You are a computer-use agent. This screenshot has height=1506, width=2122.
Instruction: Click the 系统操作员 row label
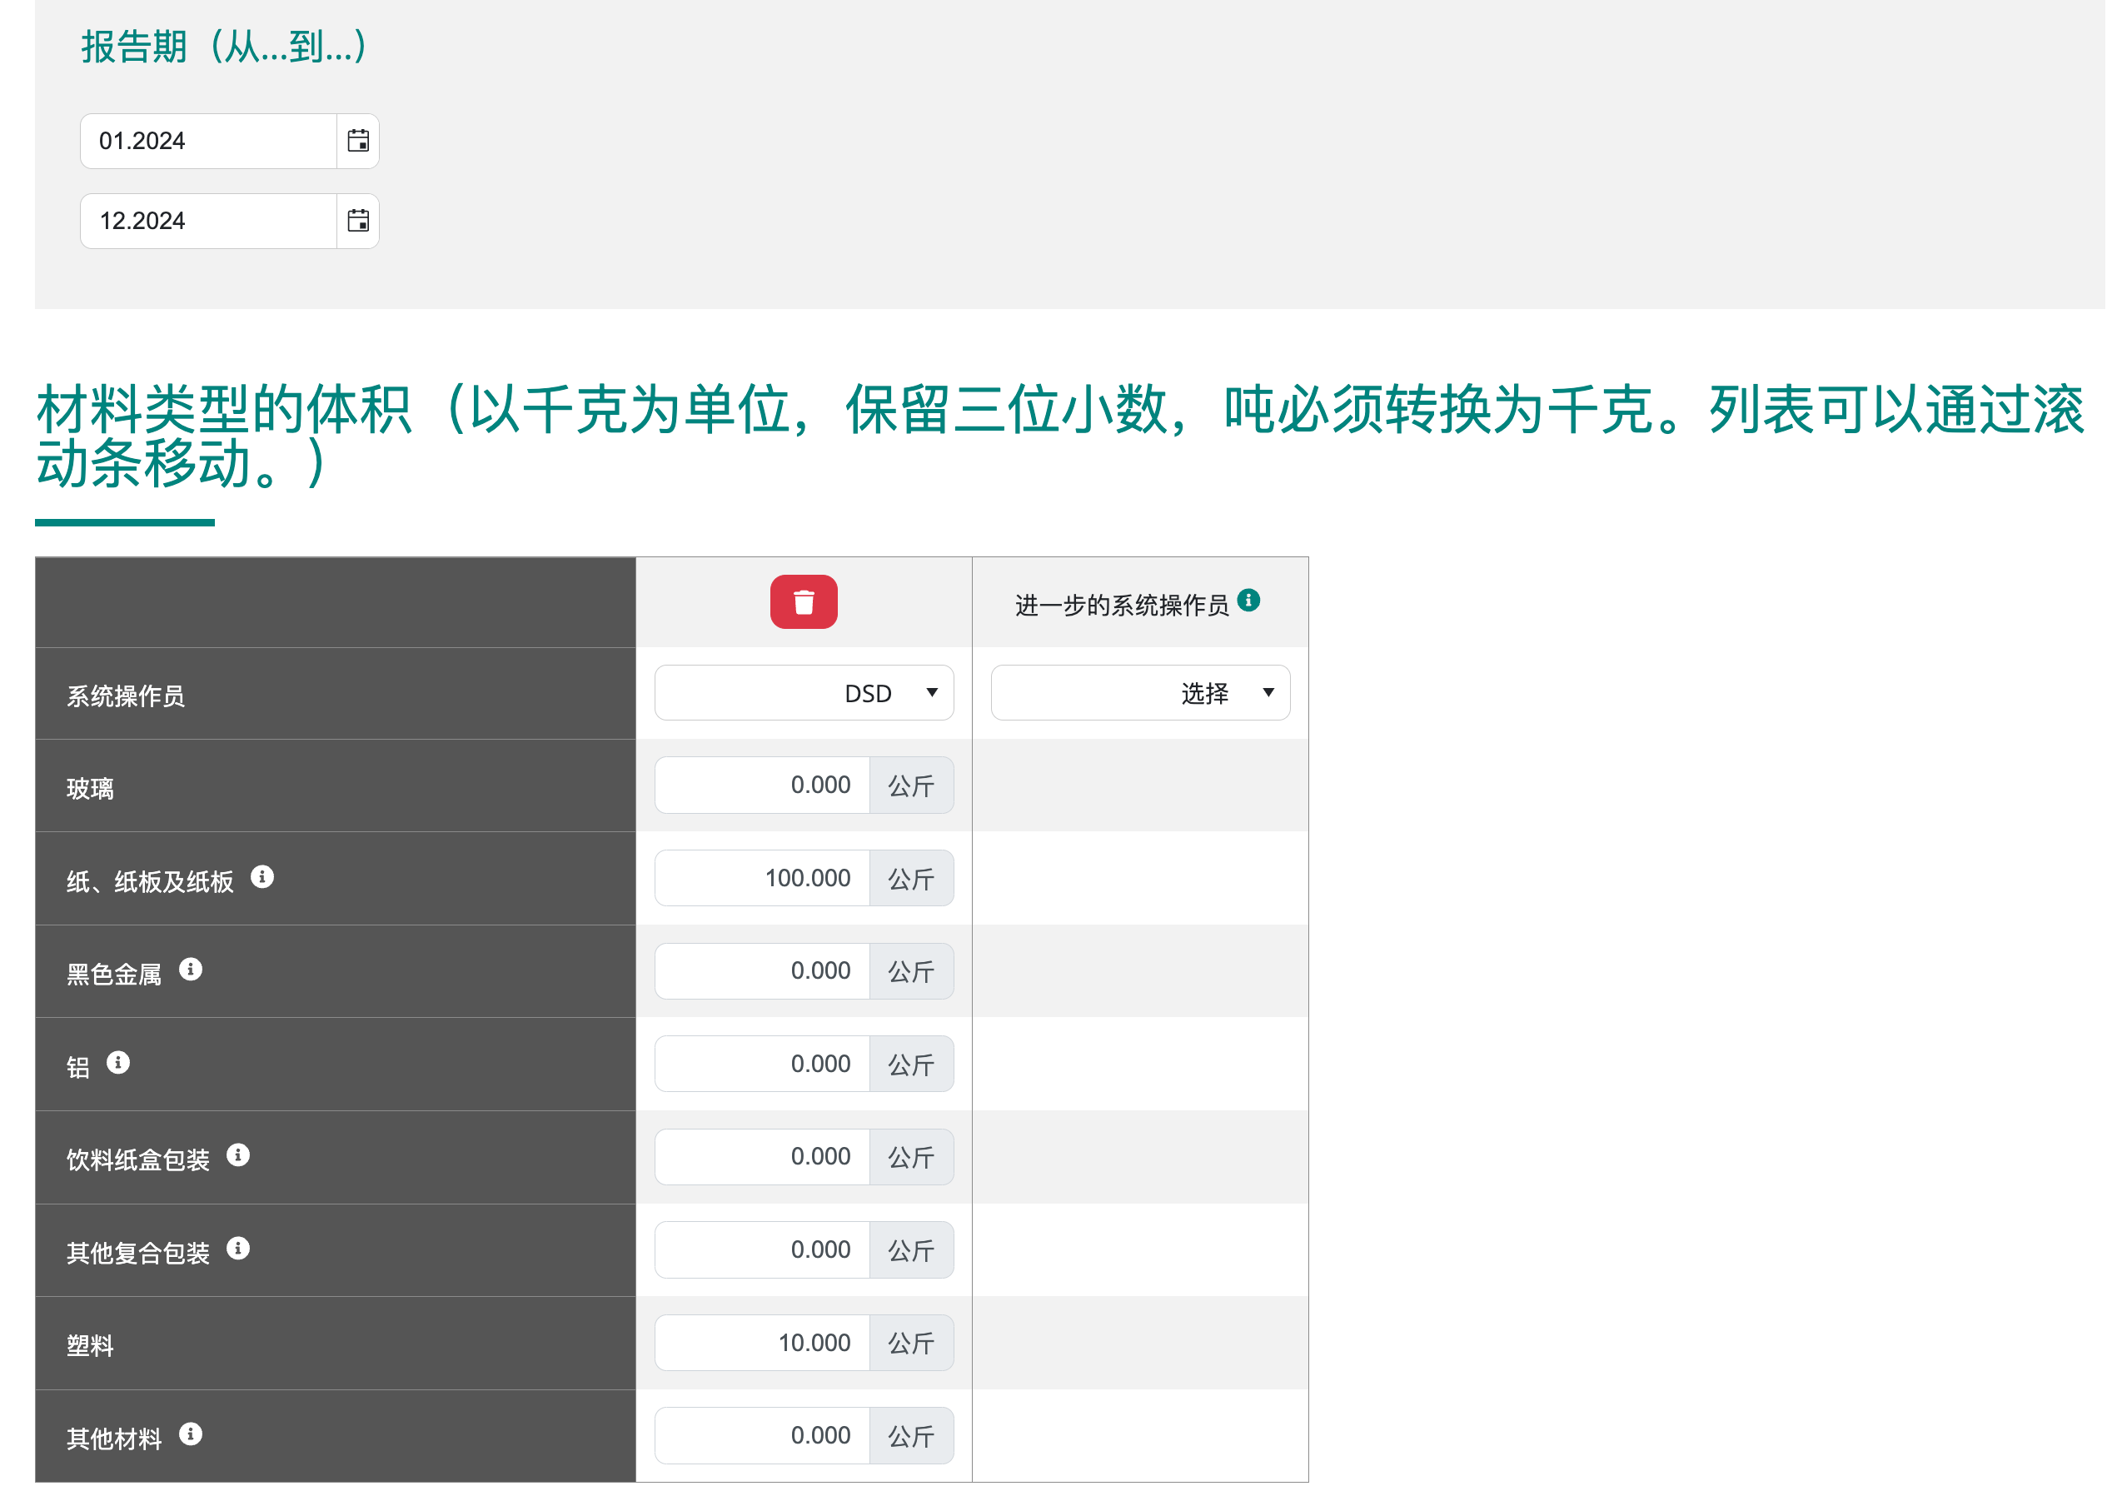tap(126, 696)
